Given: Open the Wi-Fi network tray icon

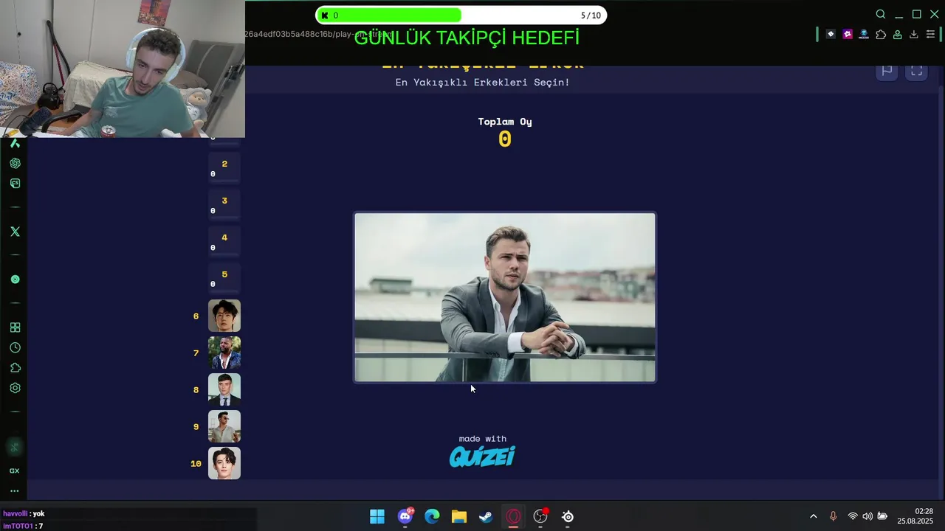Looking at the screenshot, I should (x=853, y=516).
